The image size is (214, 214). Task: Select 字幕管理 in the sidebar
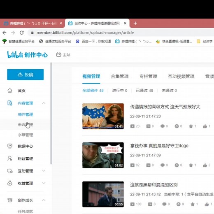click(26, 135)
